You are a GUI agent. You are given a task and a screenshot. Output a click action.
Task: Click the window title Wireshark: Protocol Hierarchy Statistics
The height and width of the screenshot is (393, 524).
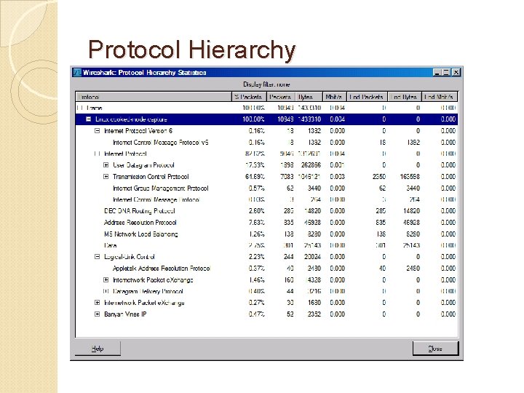144,73
